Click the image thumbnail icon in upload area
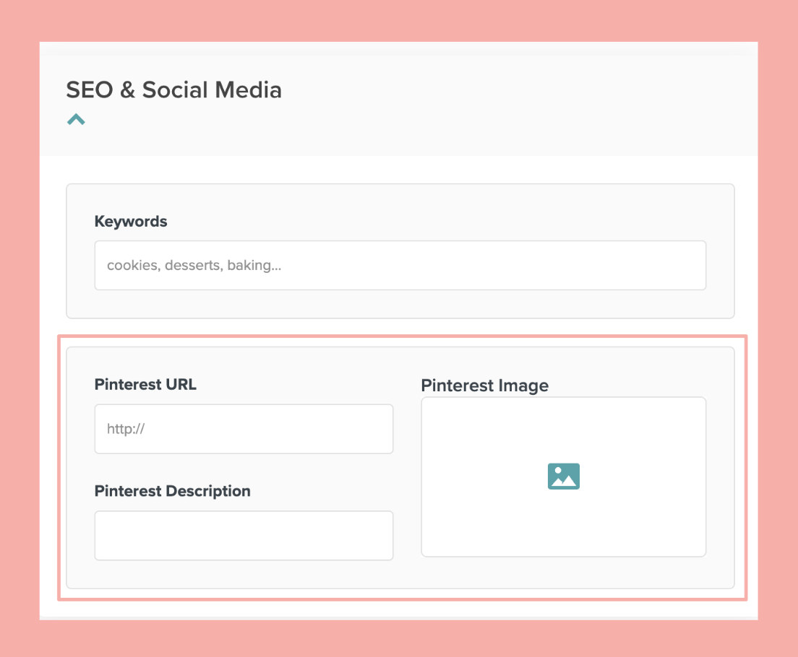Image resolution: width=798 pixels, height=657 pixels. [563, 476]
